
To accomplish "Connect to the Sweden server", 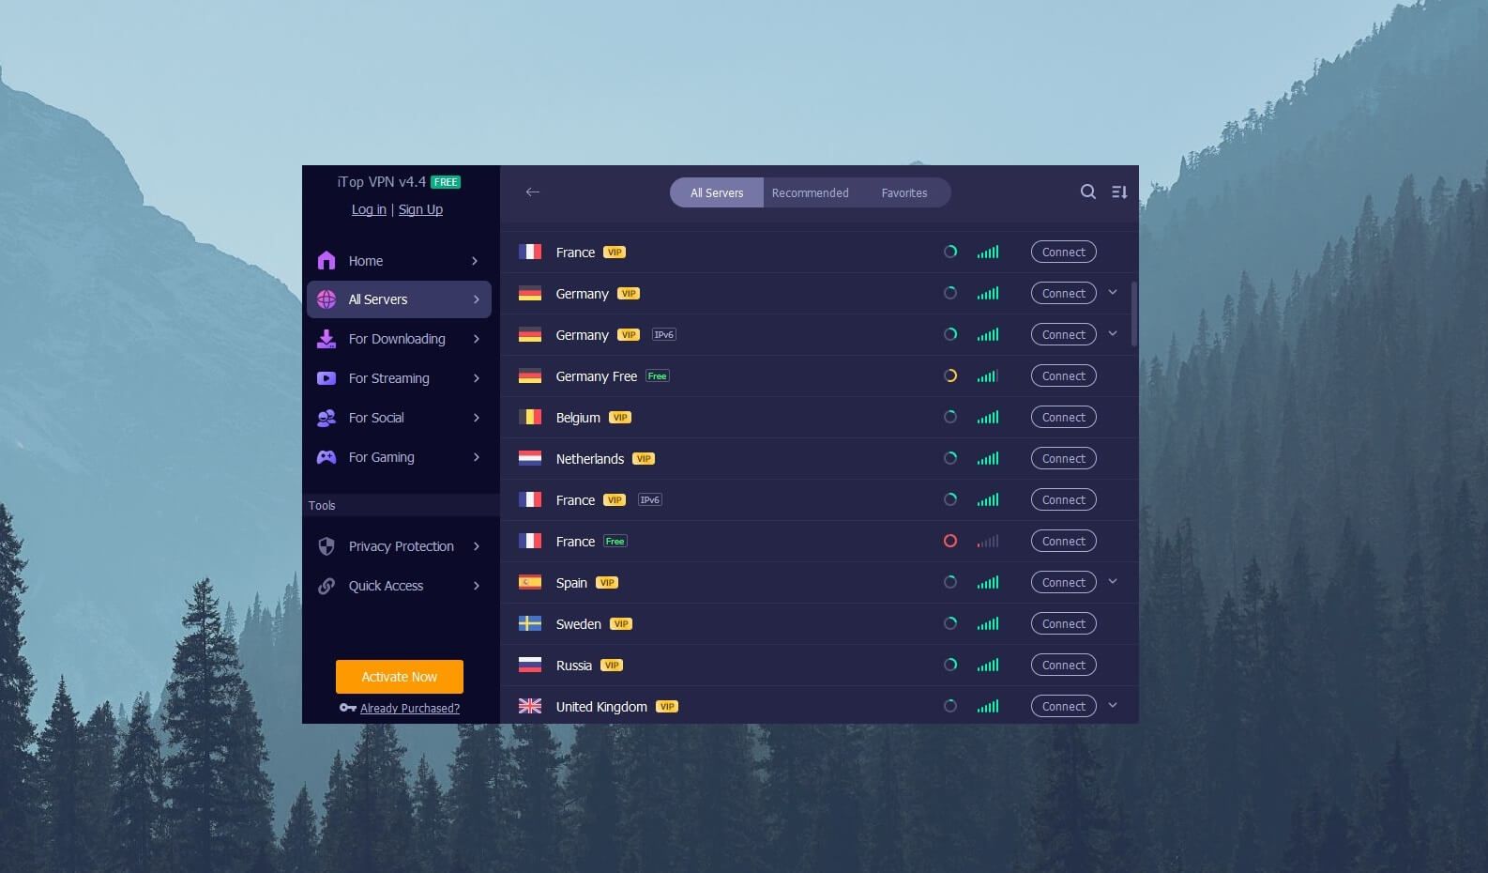I will click(x=1064, y=623).
